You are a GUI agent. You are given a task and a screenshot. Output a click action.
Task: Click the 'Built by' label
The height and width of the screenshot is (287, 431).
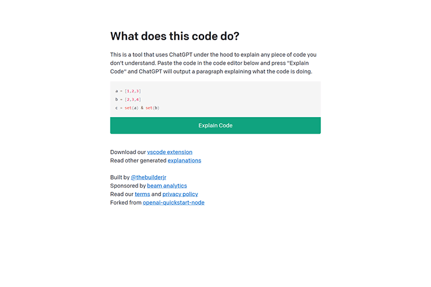coord(120,178)
